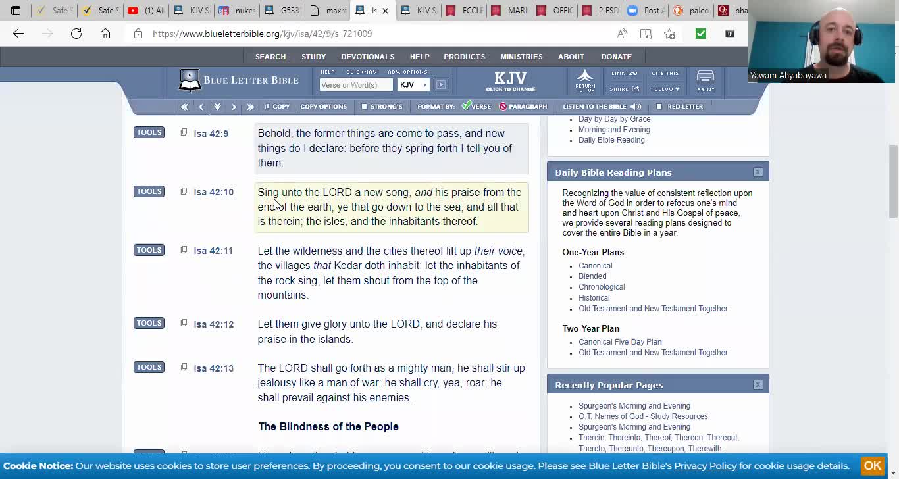This screenshot has width=899, height=479.
Task: Click Return to Top icon
Action: coord(585,81)
